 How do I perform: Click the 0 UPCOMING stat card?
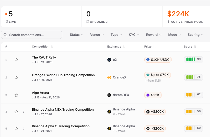click(122, 17)
